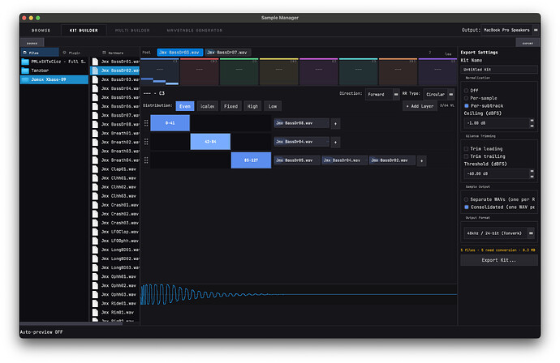
Task: Click the waveform preview display
Action: tap(299, 295)
